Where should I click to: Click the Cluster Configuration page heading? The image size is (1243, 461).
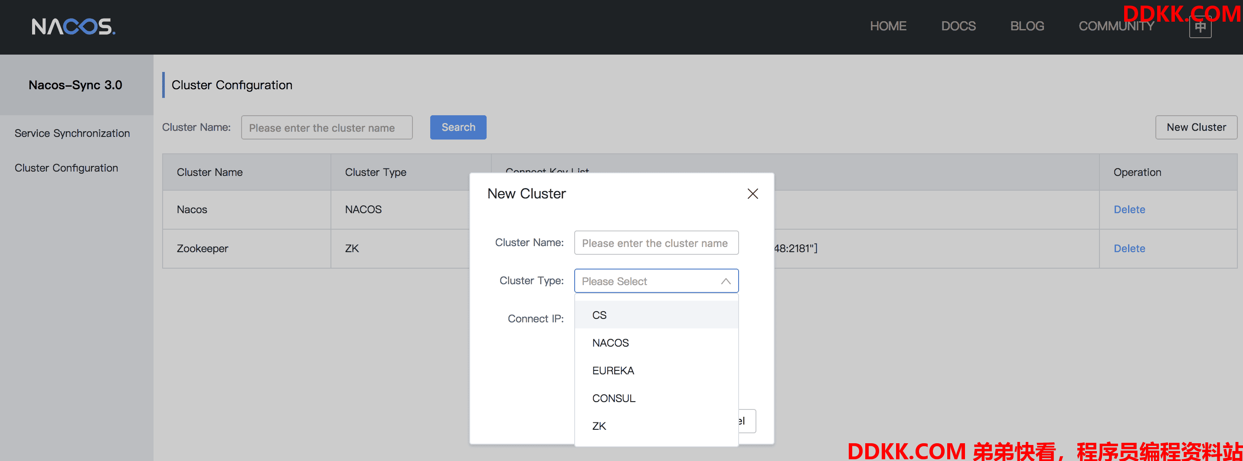232,85
